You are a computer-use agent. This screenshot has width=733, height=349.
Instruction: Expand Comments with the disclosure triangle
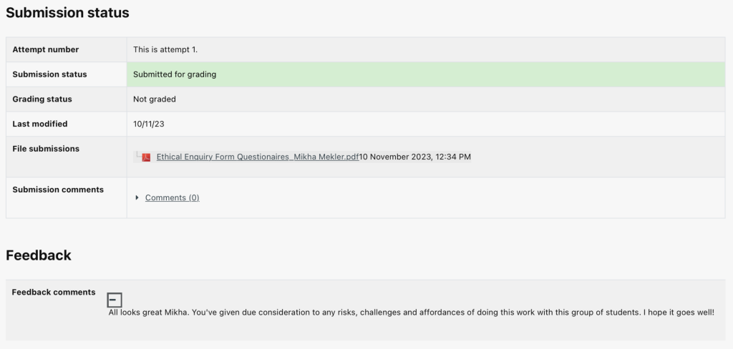coord(137,197)
